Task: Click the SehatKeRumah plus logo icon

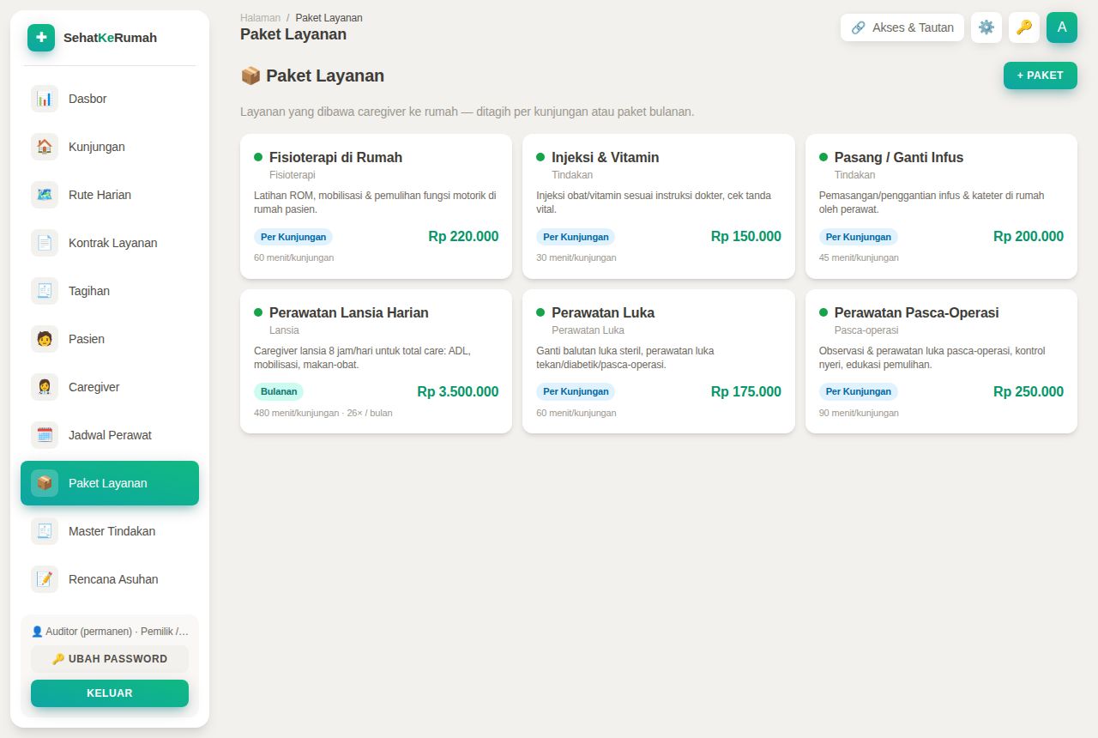Action: 41,38
